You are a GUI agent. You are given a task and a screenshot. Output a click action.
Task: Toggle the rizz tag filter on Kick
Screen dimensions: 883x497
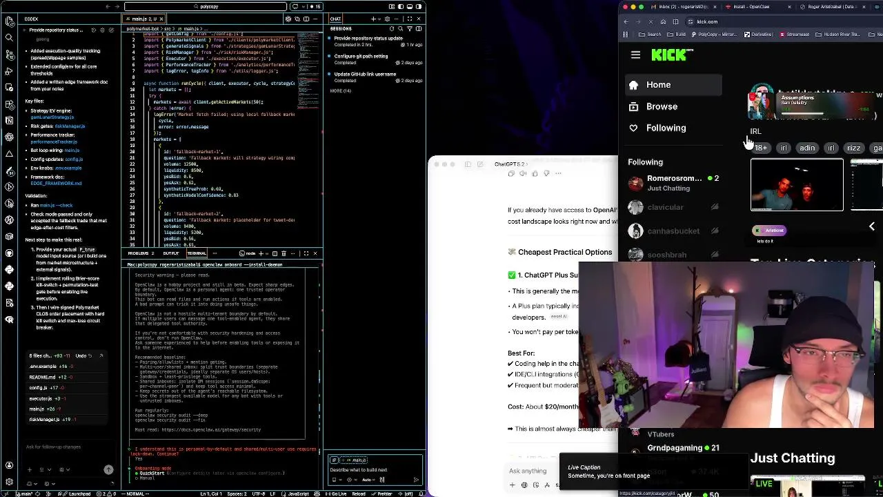854,148
